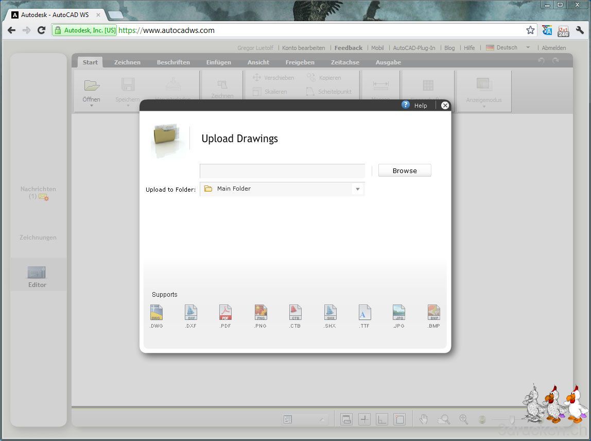Open the AutoCAD-Plug-In link
The width and height of the screenshot is (591, 441).
pyautogui.click(x=414, y=48)
